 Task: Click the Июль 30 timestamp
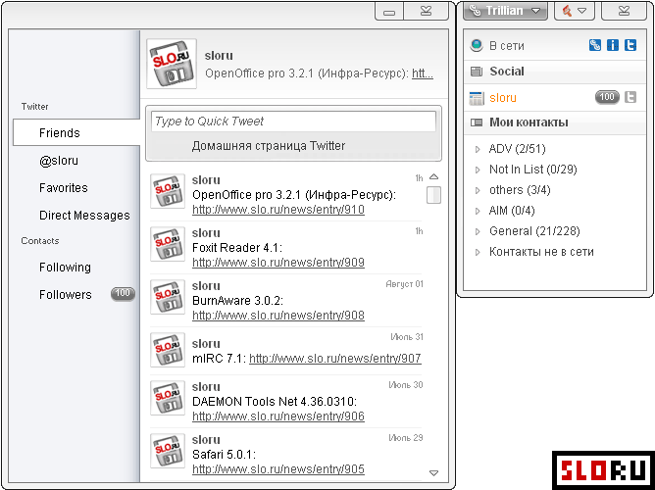406,385
